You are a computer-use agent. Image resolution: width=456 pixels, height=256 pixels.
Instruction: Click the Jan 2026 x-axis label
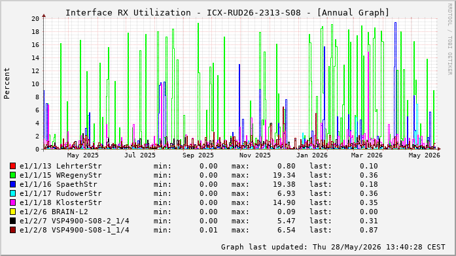click(312, 155)
